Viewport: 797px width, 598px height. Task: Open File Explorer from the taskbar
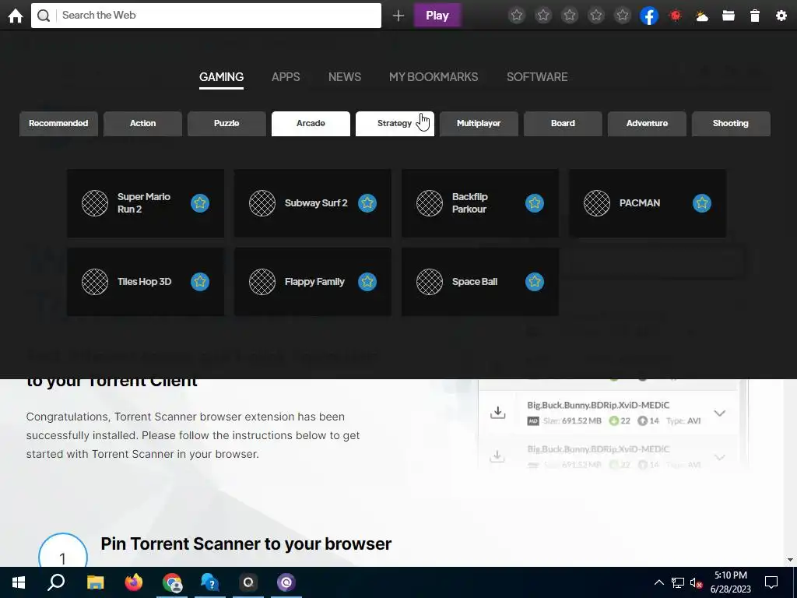coord(95,582)
